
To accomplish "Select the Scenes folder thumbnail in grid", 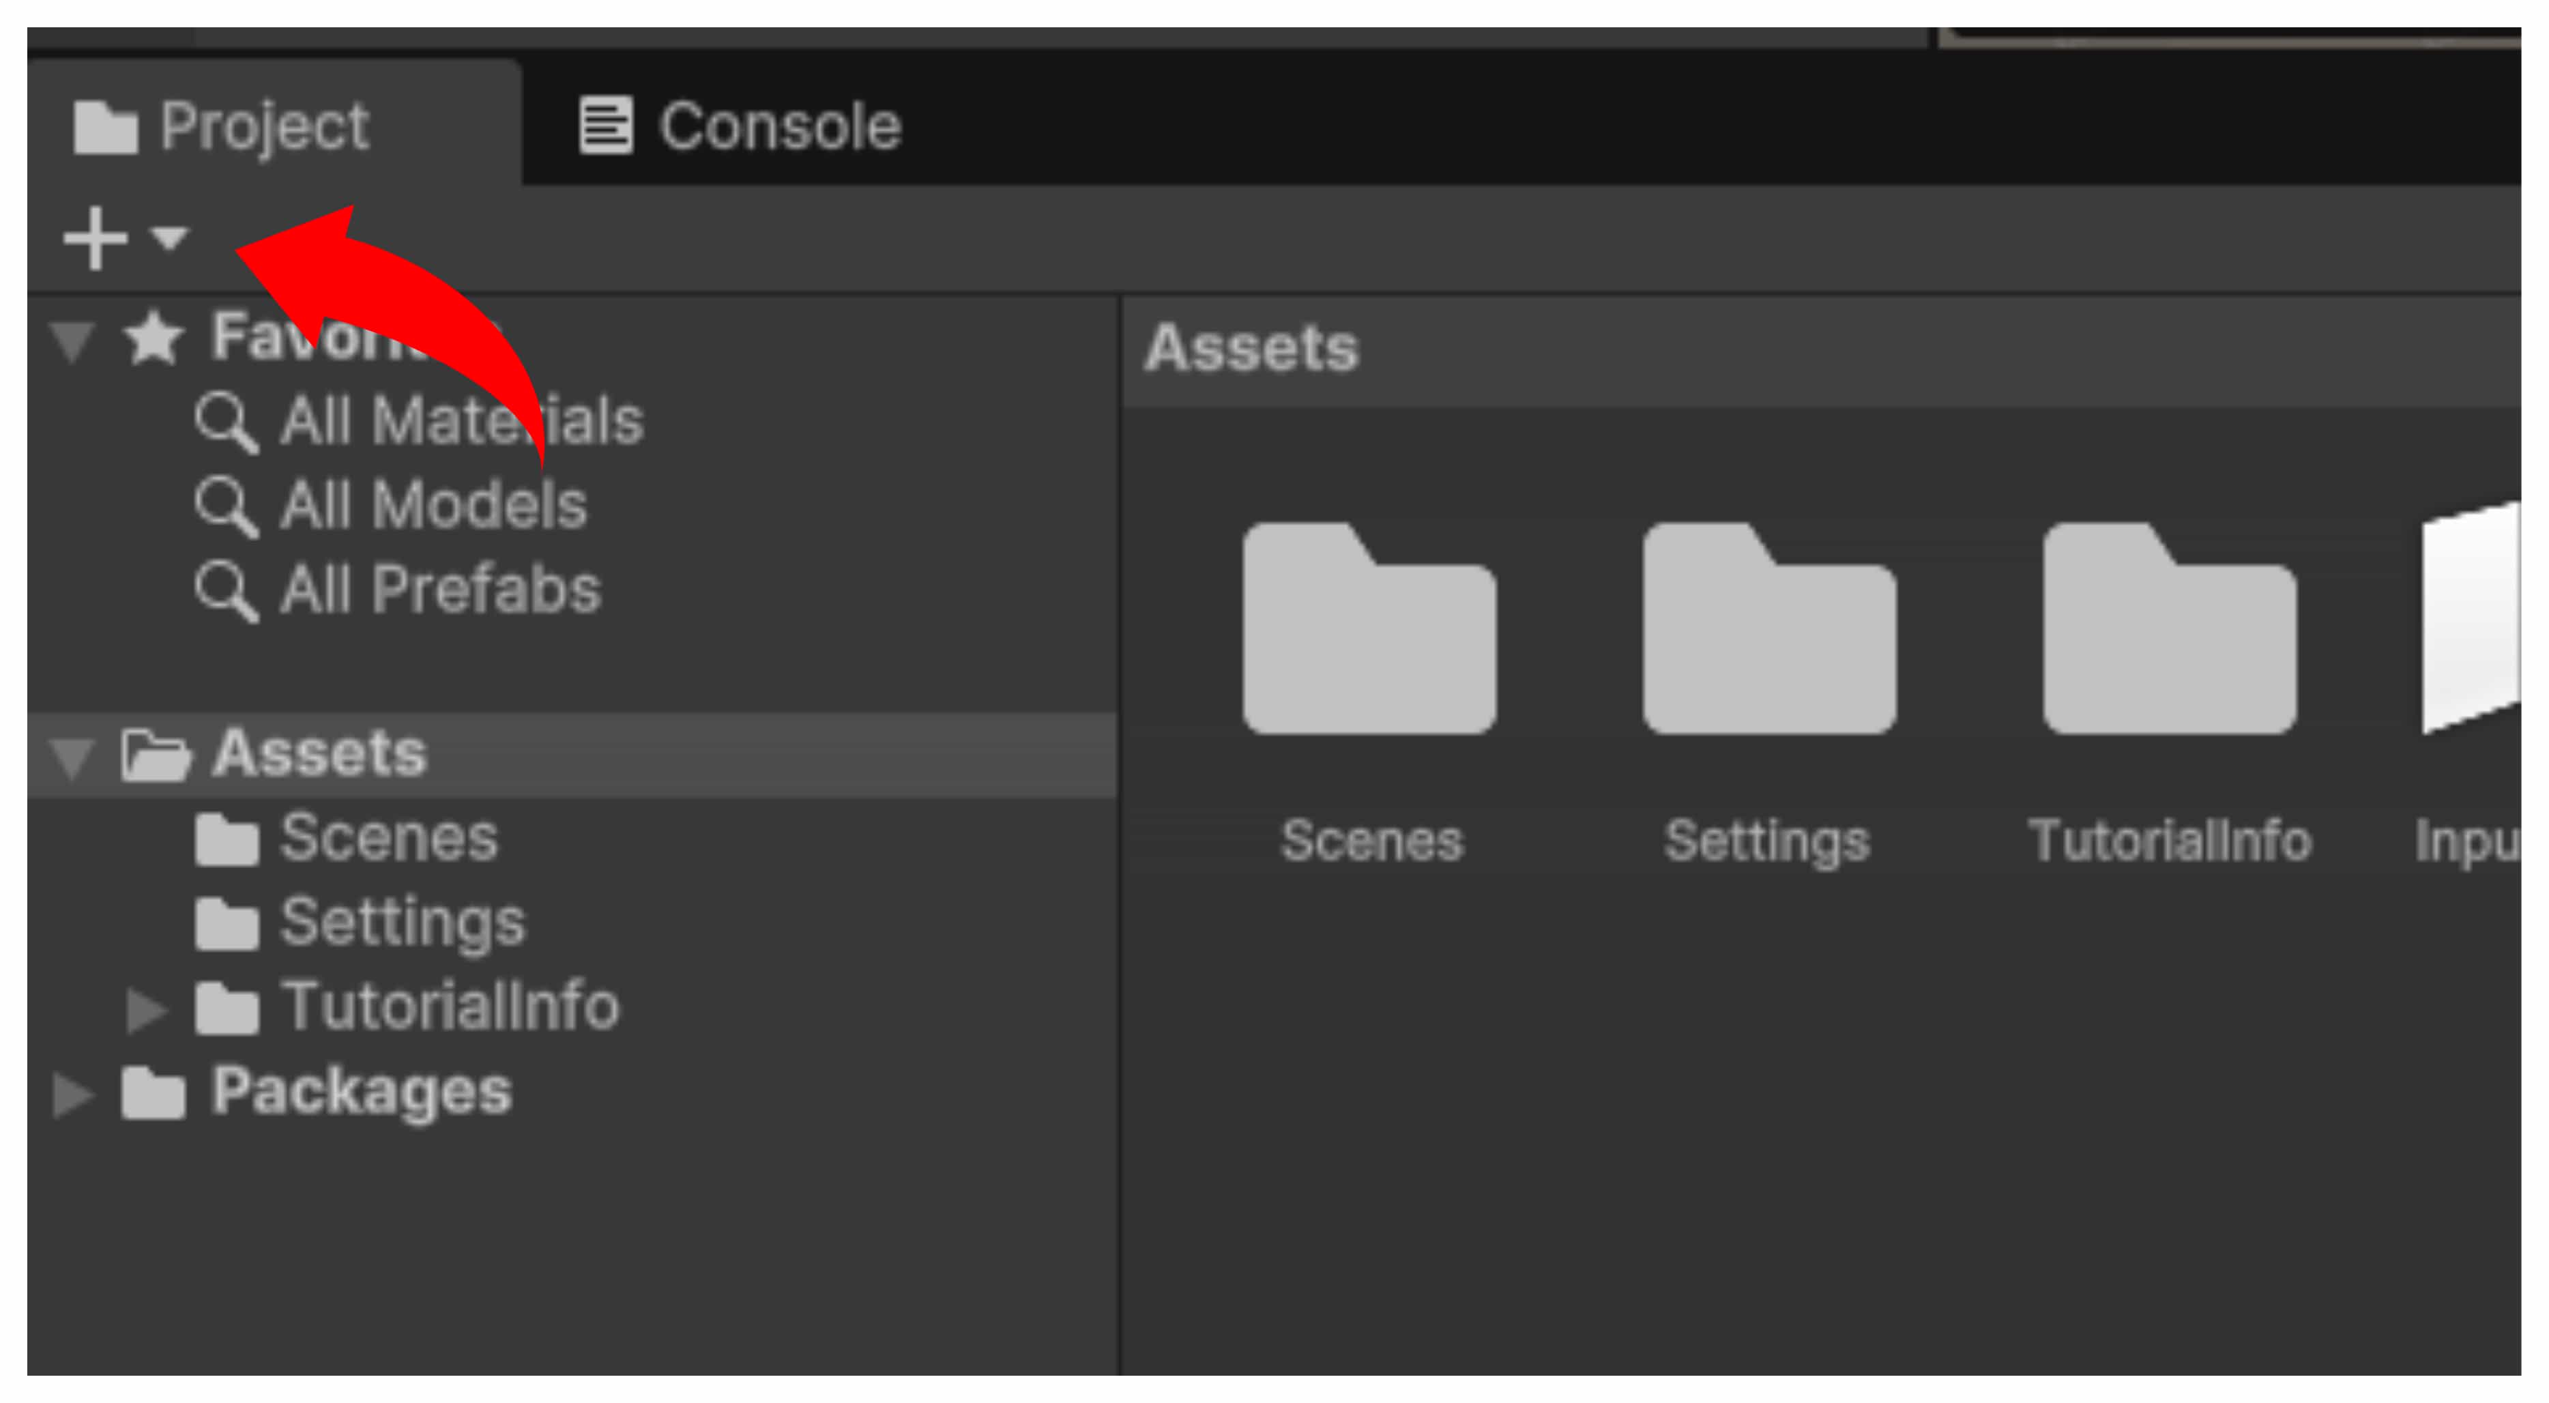I will click(x=1369, y=629).
